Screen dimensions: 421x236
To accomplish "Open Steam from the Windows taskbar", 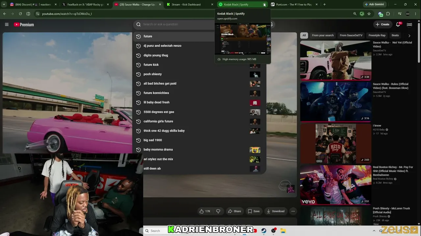I will [x=263, y=231].
